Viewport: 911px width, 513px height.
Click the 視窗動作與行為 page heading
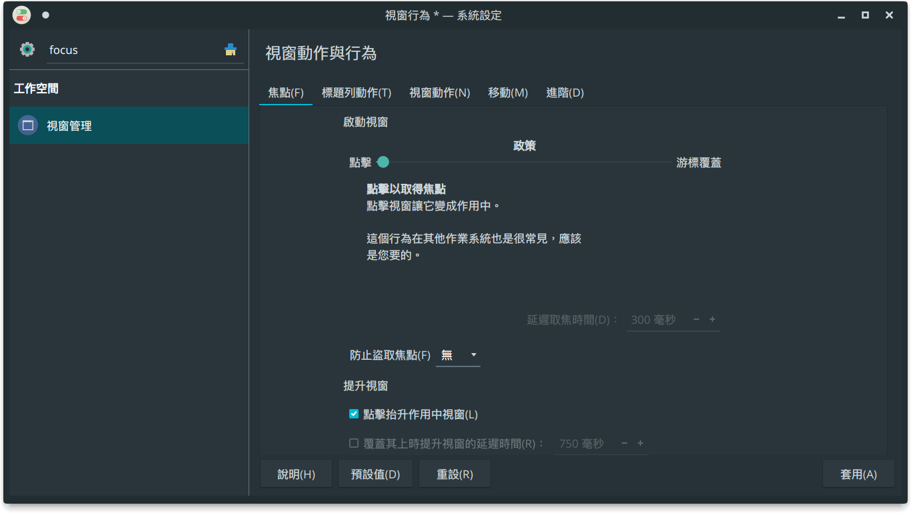click(321, 53)
